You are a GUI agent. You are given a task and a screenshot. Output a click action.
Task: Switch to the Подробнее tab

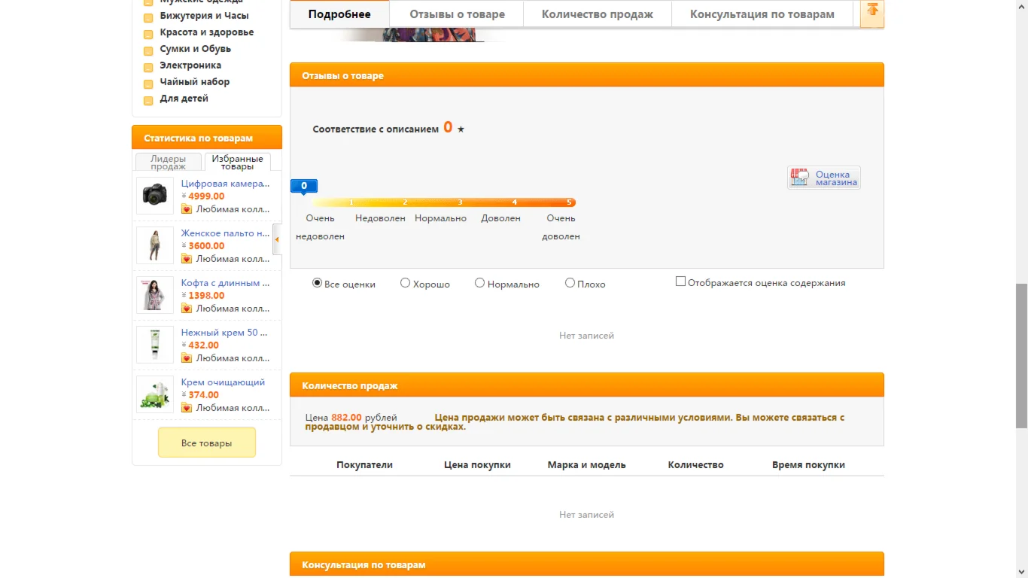tap(339, 14)
